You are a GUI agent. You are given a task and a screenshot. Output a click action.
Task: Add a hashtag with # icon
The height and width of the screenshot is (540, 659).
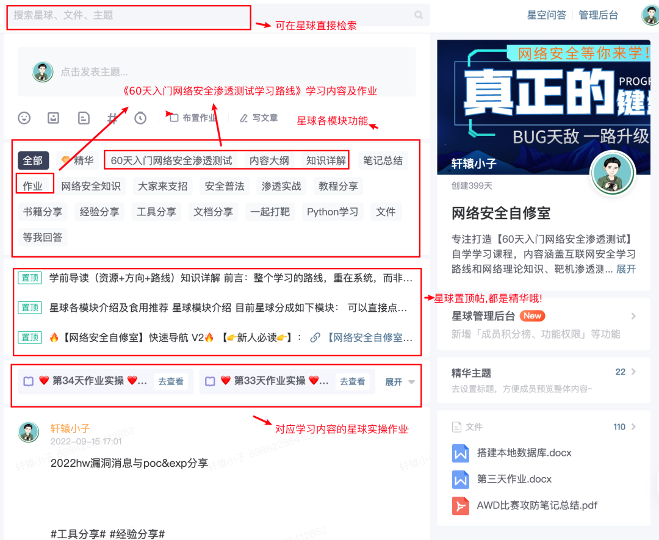[x=112, y=118]
